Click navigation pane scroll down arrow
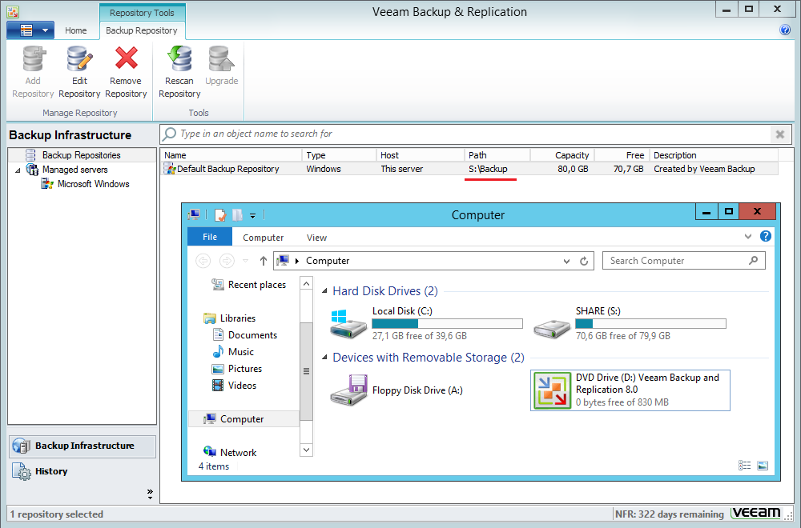801x528 pixels. [306, 450]
